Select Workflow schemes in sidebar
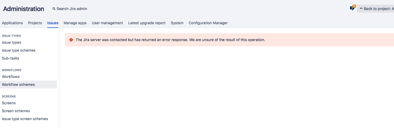 tap(28, 85)
